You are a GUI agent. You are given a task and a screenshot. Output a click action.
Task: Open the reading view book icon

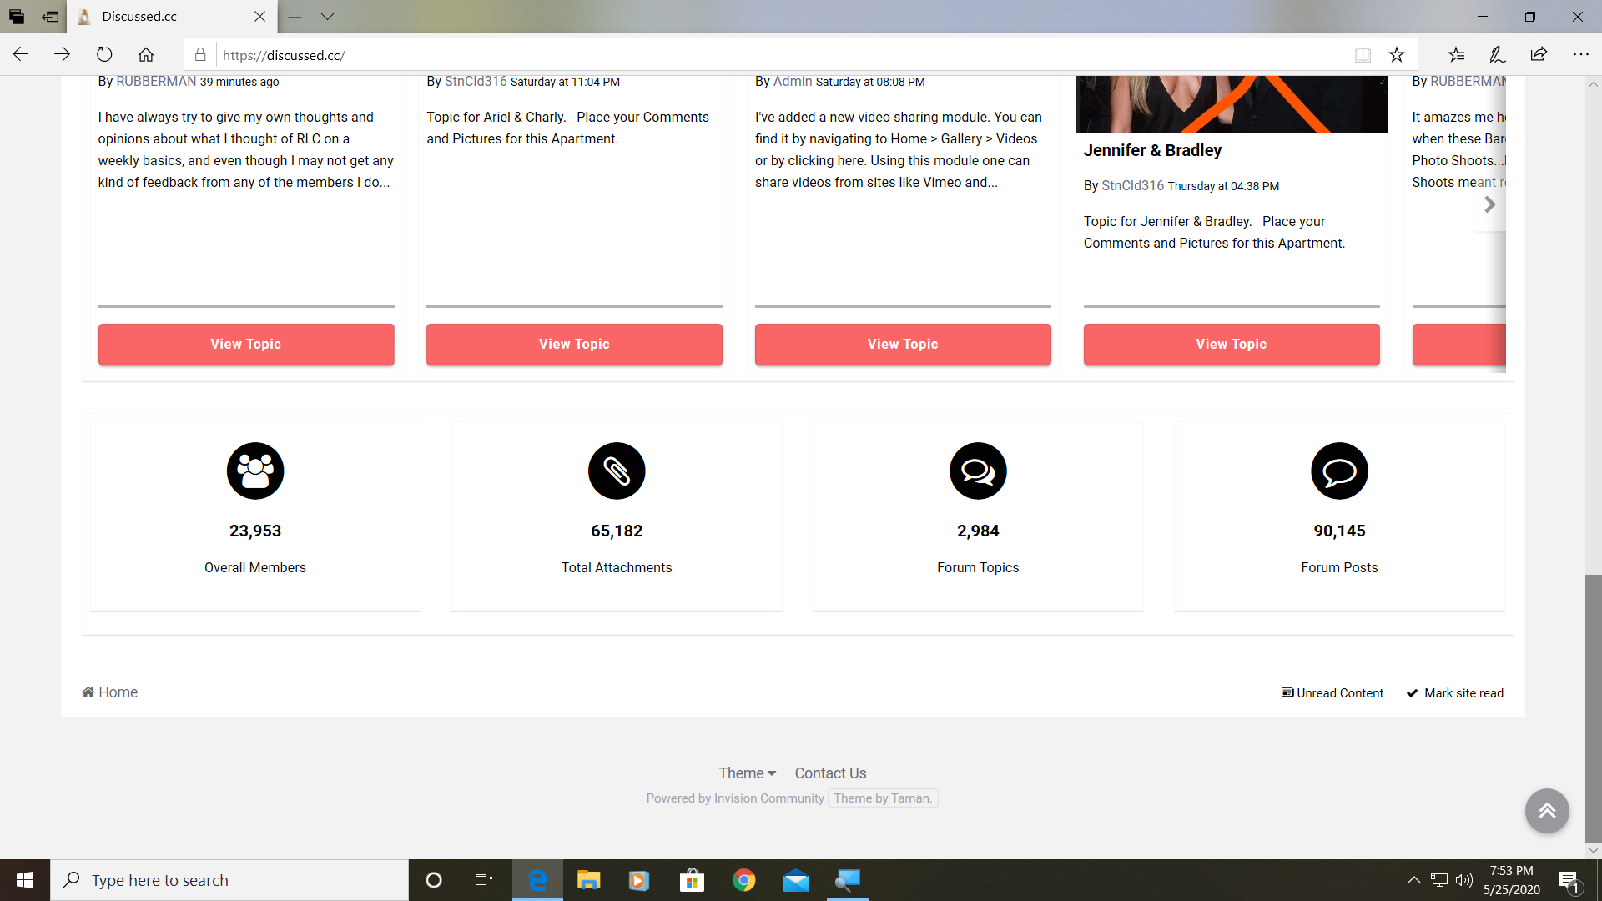(x=1363, y=55)
